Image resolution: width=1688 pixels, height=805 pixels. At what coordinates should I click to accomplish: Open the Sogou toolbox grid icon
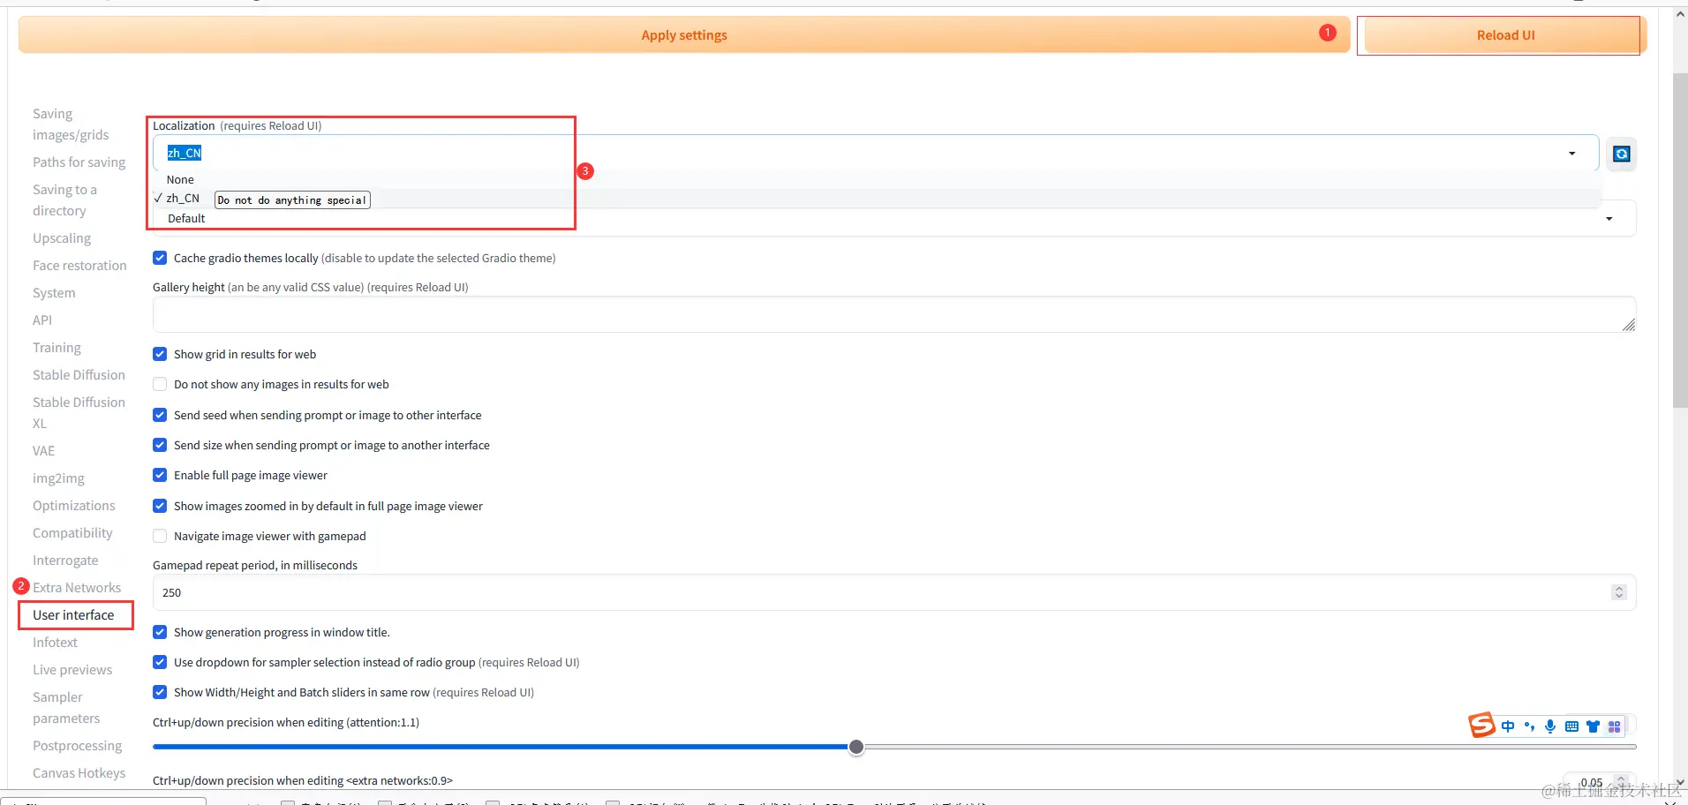point(1614,726)
